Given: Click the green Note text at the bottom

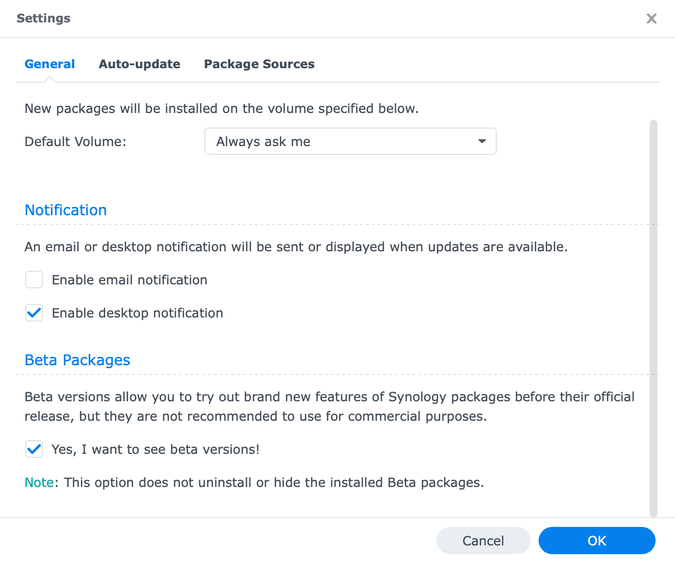Looking at the screenshot, I should [39, 483].
